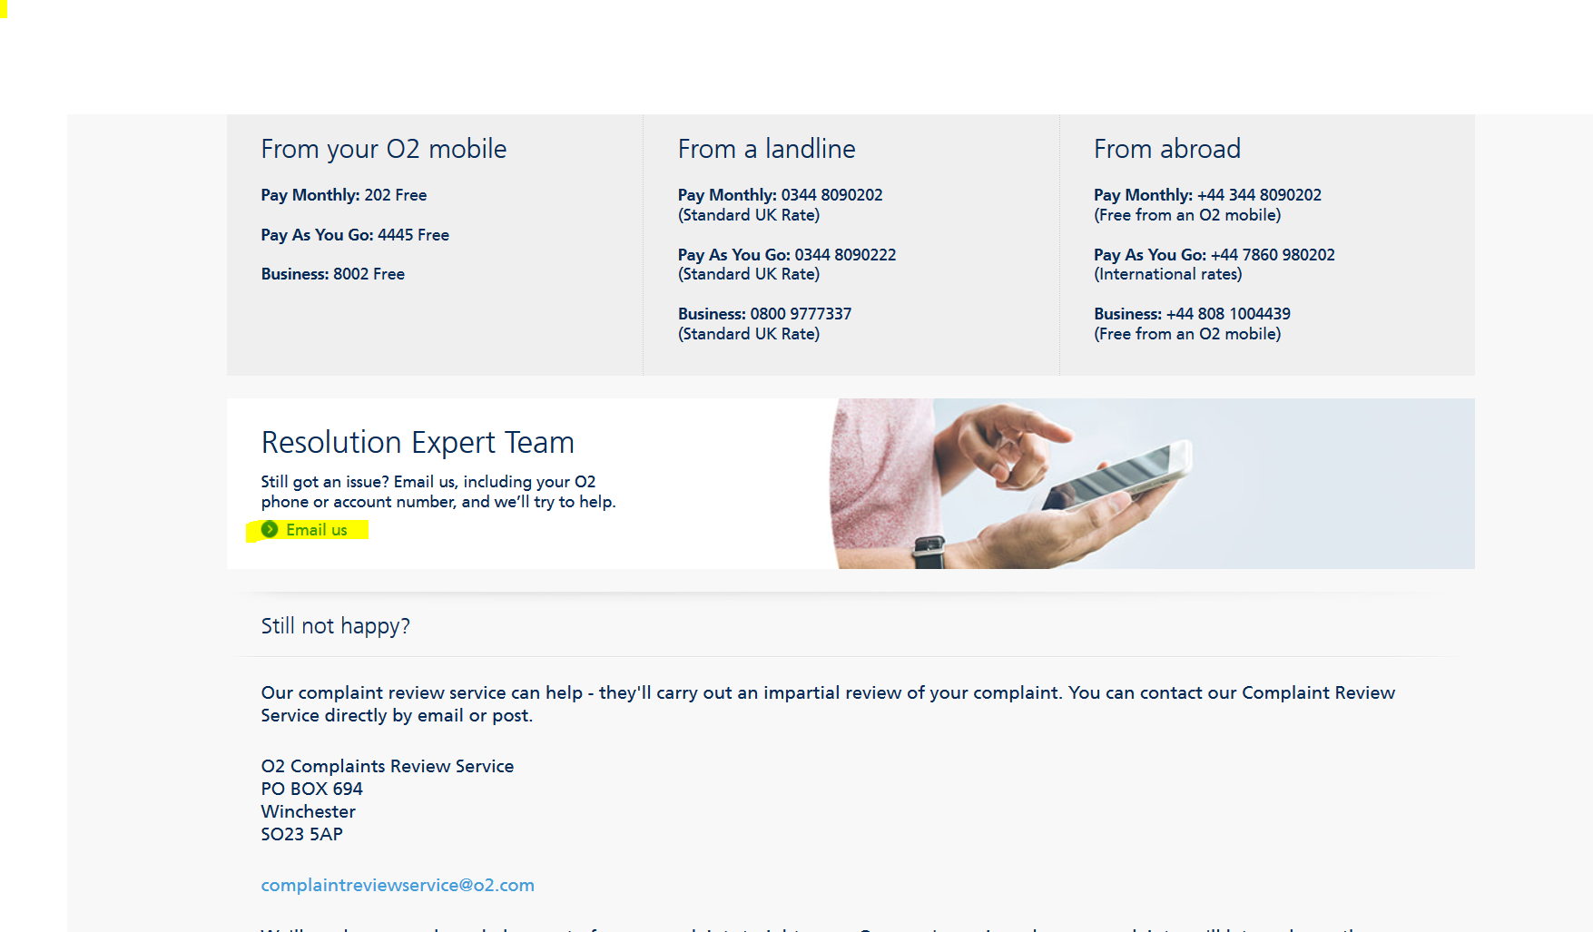Click the complaintreviewservice@o2.com email link
This screenshot has height=932, width=1593.
(x=398, y=885)
